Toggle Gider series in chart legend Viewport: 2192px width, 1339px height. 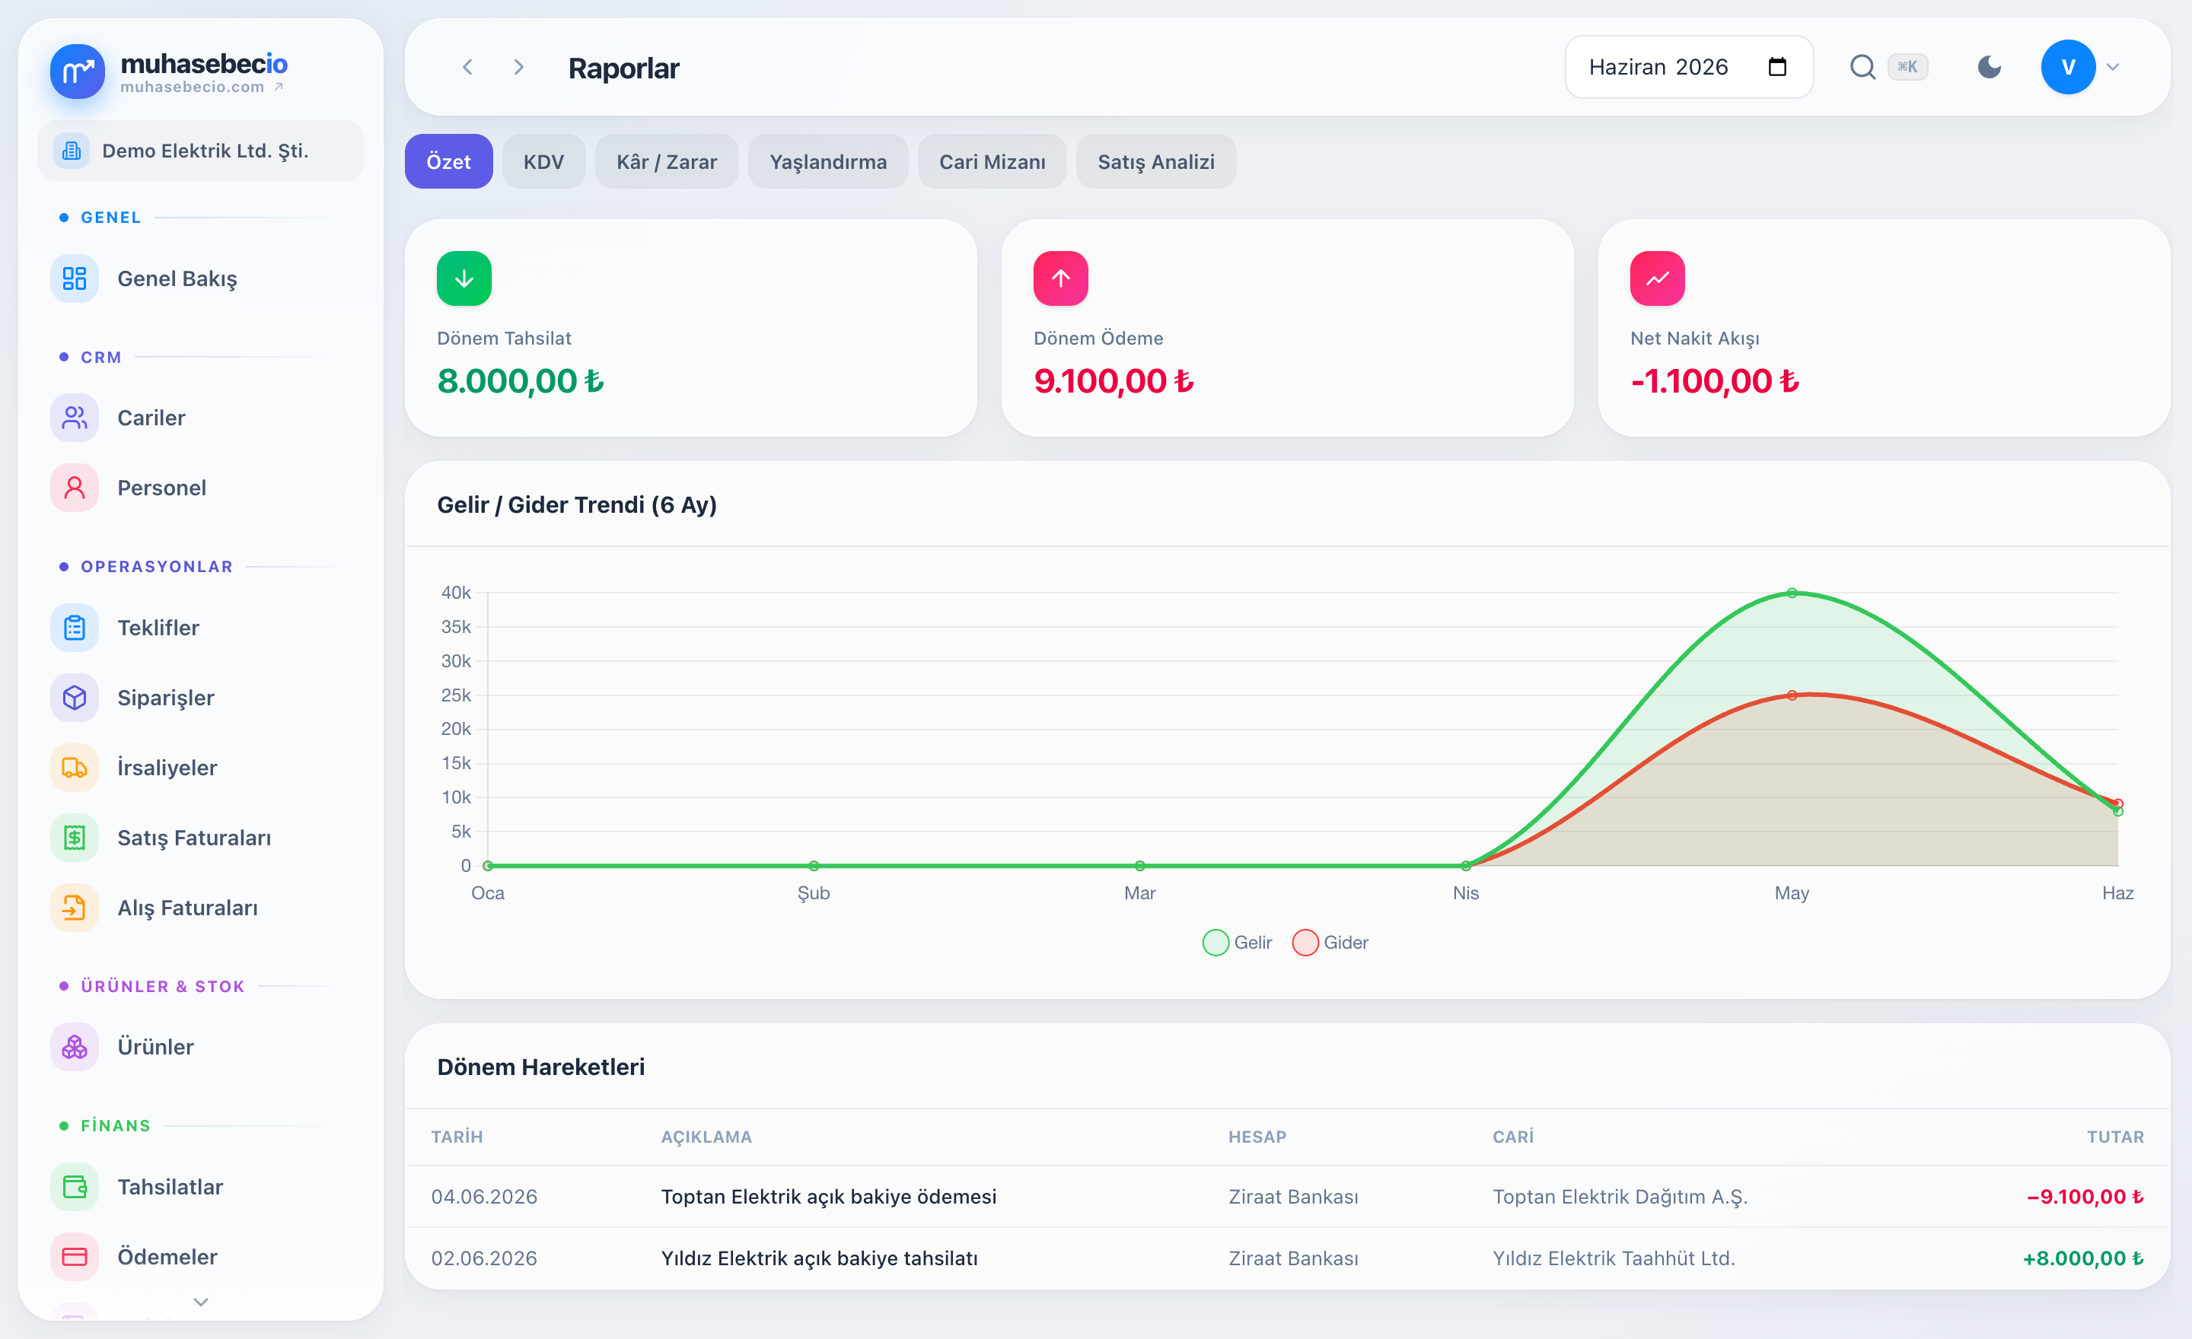pos(1331,943)
